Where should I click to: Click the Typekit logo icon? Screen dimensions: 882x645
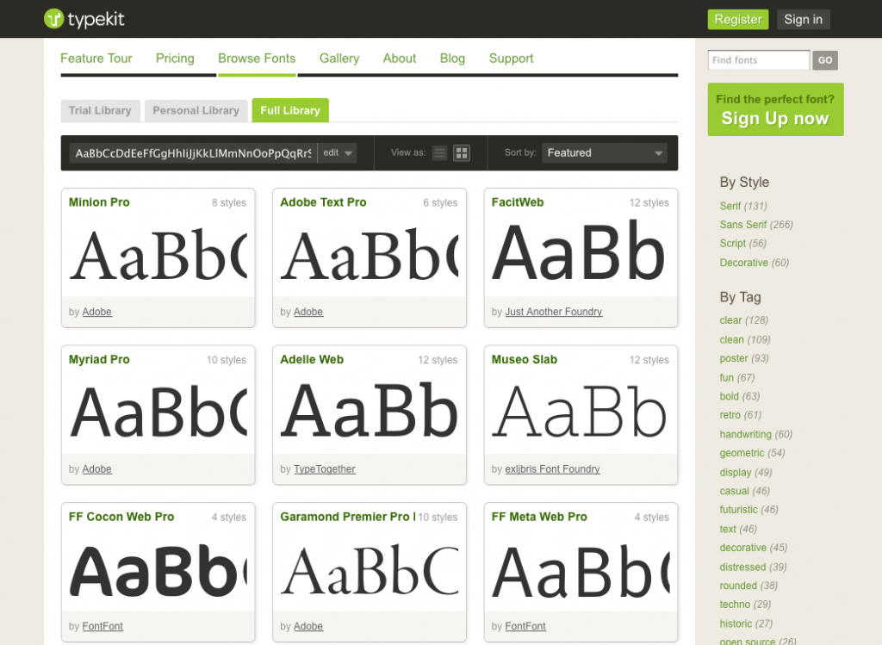coord(53,19)
